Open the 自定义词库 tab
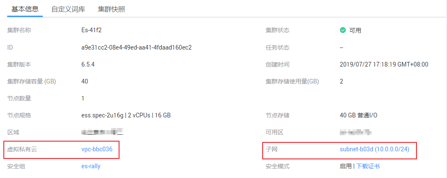Screen dimensions: 447x178 (x=68, y=9)
